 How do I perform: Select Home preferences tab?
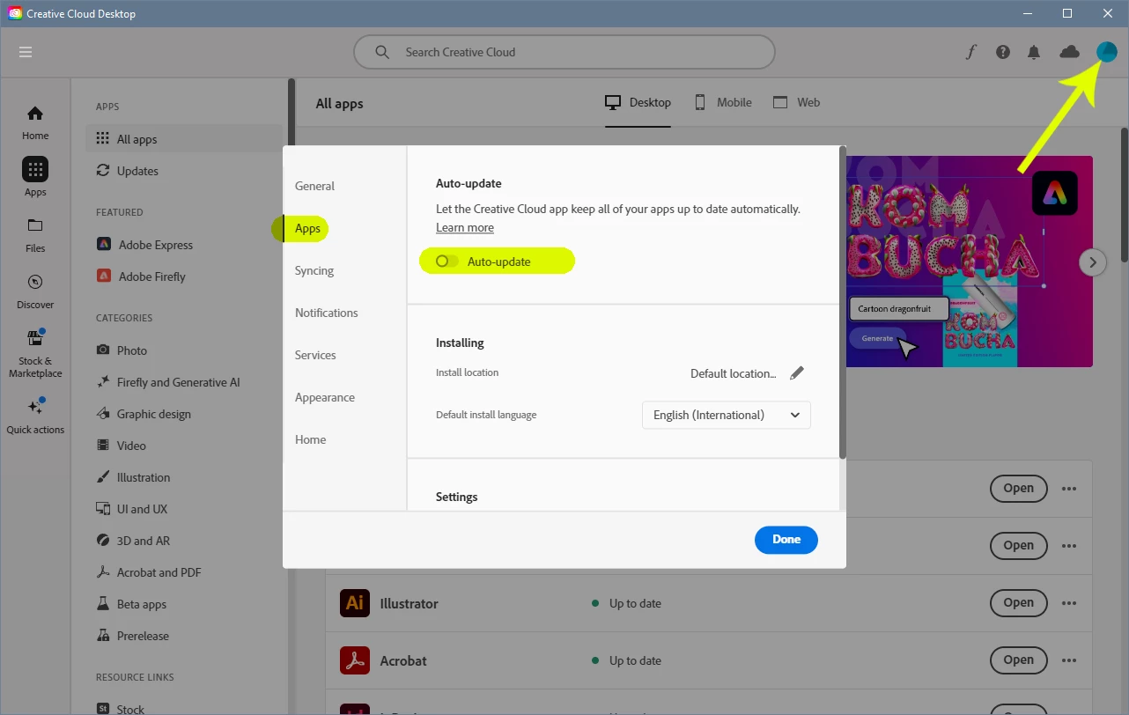[x=310, y=439]
